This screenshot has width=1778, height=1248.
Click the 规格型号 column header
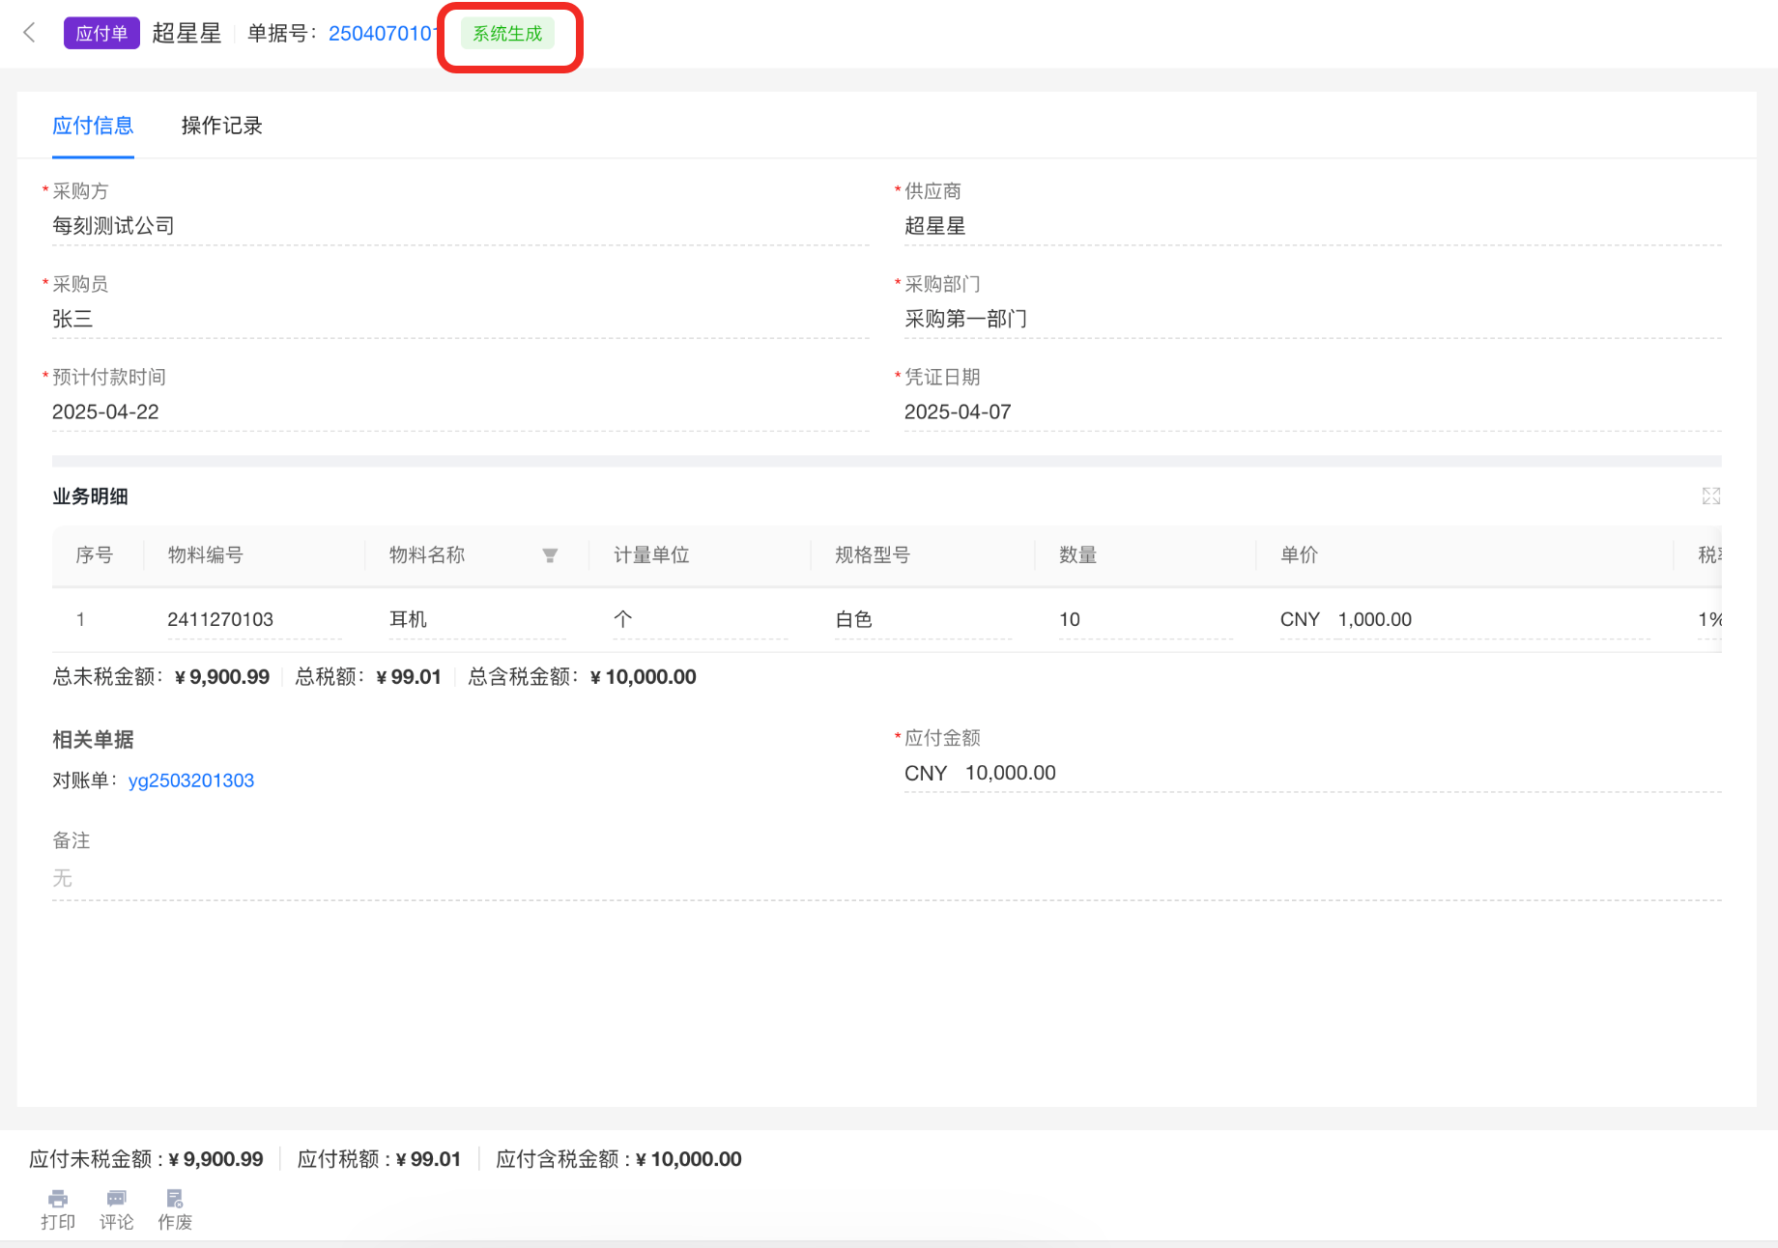(x=874, y=555)
